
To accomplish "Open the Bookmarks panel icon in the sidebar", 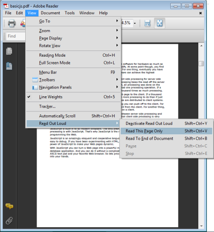I will [9, 66].
